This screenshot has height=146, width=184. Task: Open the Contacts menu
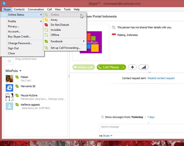point(19,9)
